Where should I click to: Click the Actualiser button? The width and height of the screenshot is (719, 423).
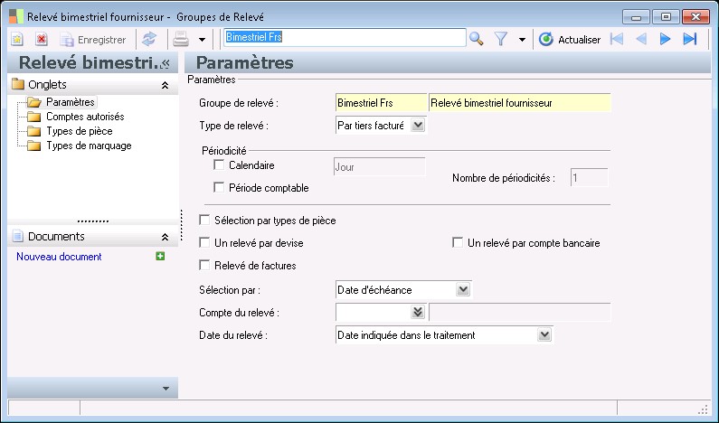pos(570,40)
